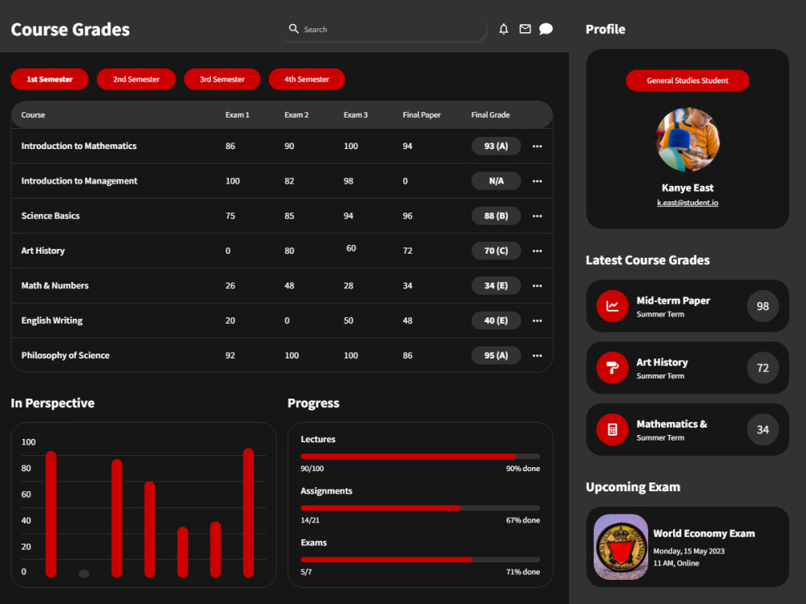Select the Final Grade column header

490,115
